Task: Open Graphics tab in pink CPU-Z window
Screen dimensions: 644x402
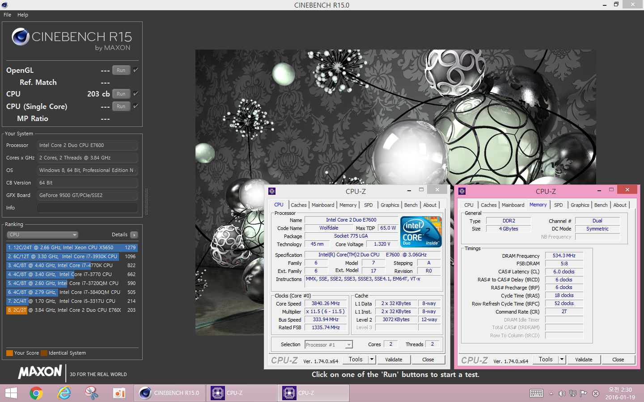Action: [580, 205]
